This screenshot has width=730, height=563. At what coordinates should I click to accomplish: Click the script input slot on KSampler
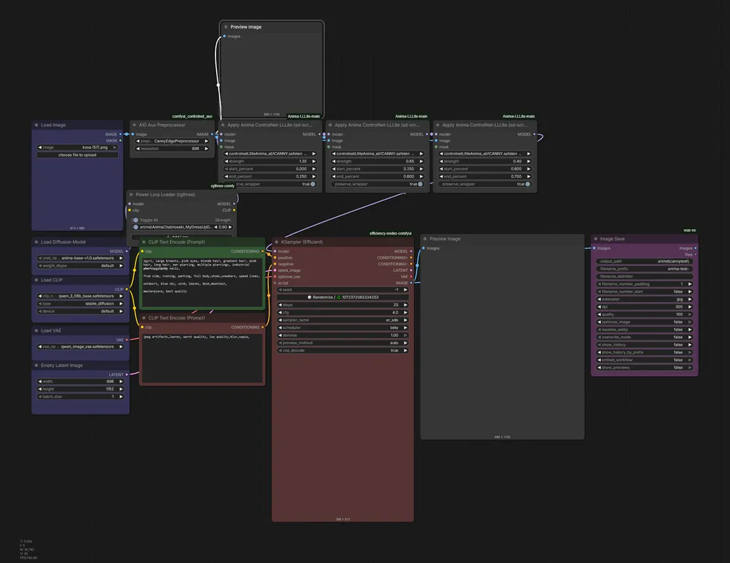(275, 283)
